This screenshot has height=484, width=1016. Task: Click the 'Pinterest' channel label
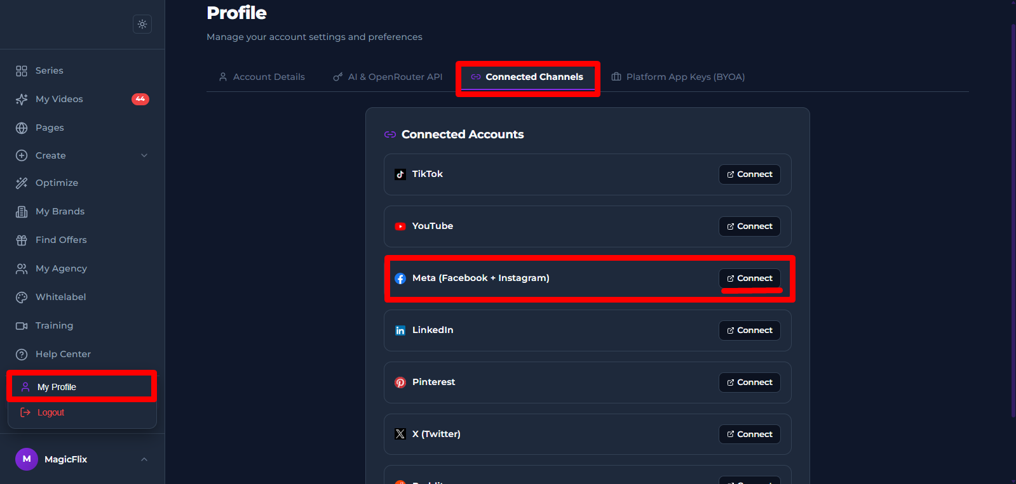click(434, 382)
